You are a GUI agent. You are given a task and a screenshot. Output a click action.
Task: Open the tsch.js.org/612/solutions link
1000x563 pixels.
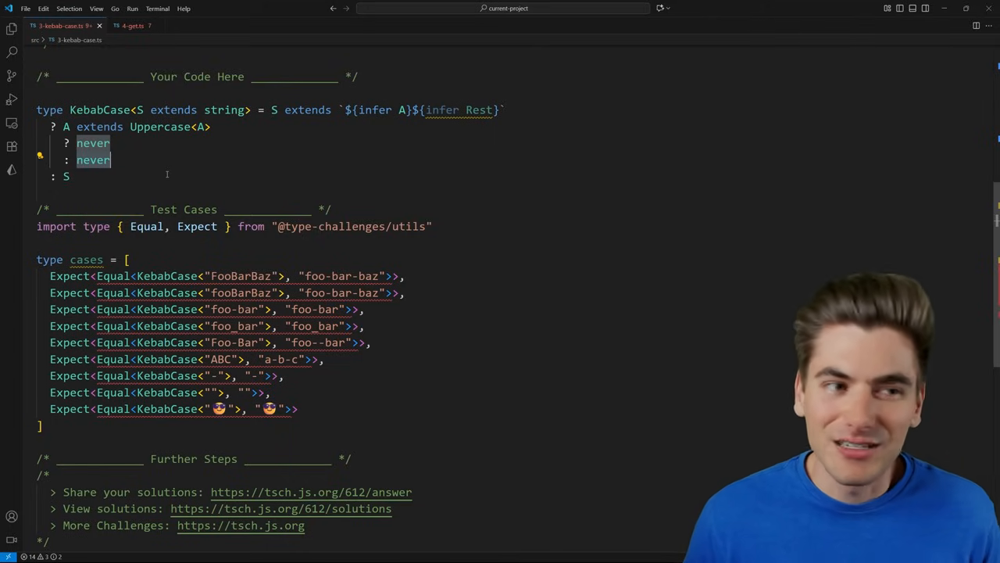pyautogui.click(x=280, y=509)
